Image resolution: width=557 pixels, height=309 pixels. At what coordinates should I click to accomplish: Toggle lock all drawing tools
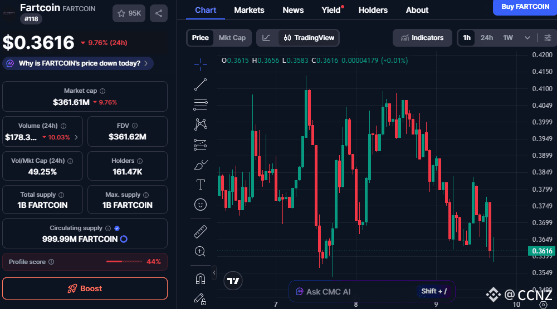[201, 300]
